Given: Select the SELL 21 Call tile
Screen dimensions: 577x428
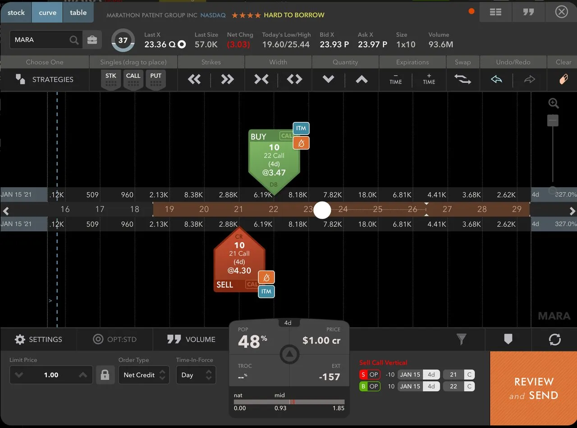Looking at the screenshot, I should pos(239,260).
